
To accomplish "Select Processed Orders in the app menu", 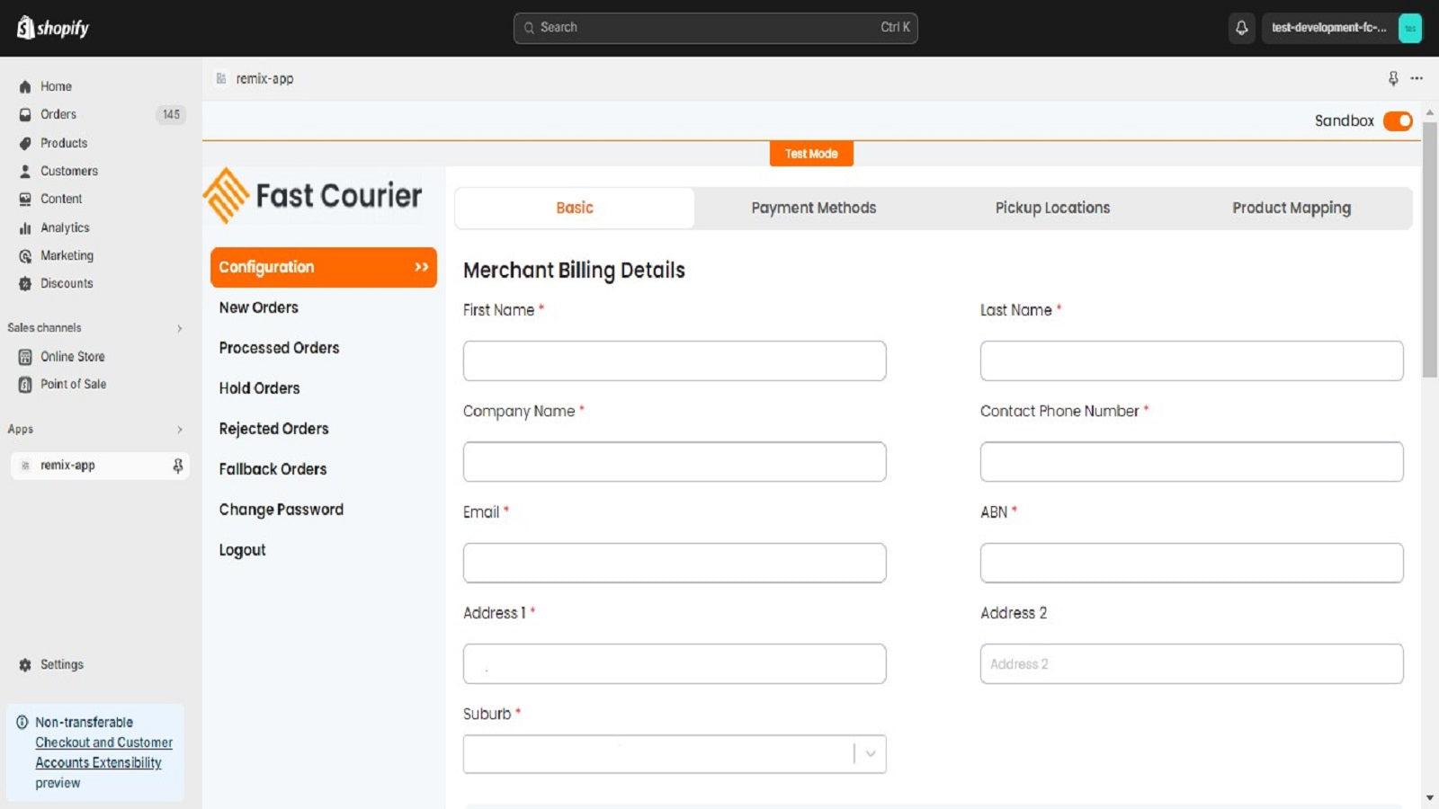I will [x=279, y=348].
